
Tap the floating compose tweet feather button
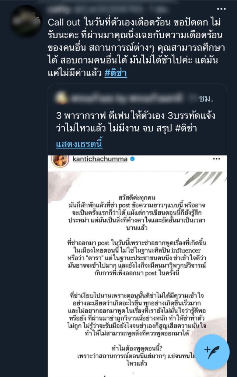coord(212,352)
